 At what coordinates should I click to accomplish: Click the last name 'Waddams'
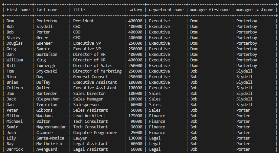click(45, 116)
